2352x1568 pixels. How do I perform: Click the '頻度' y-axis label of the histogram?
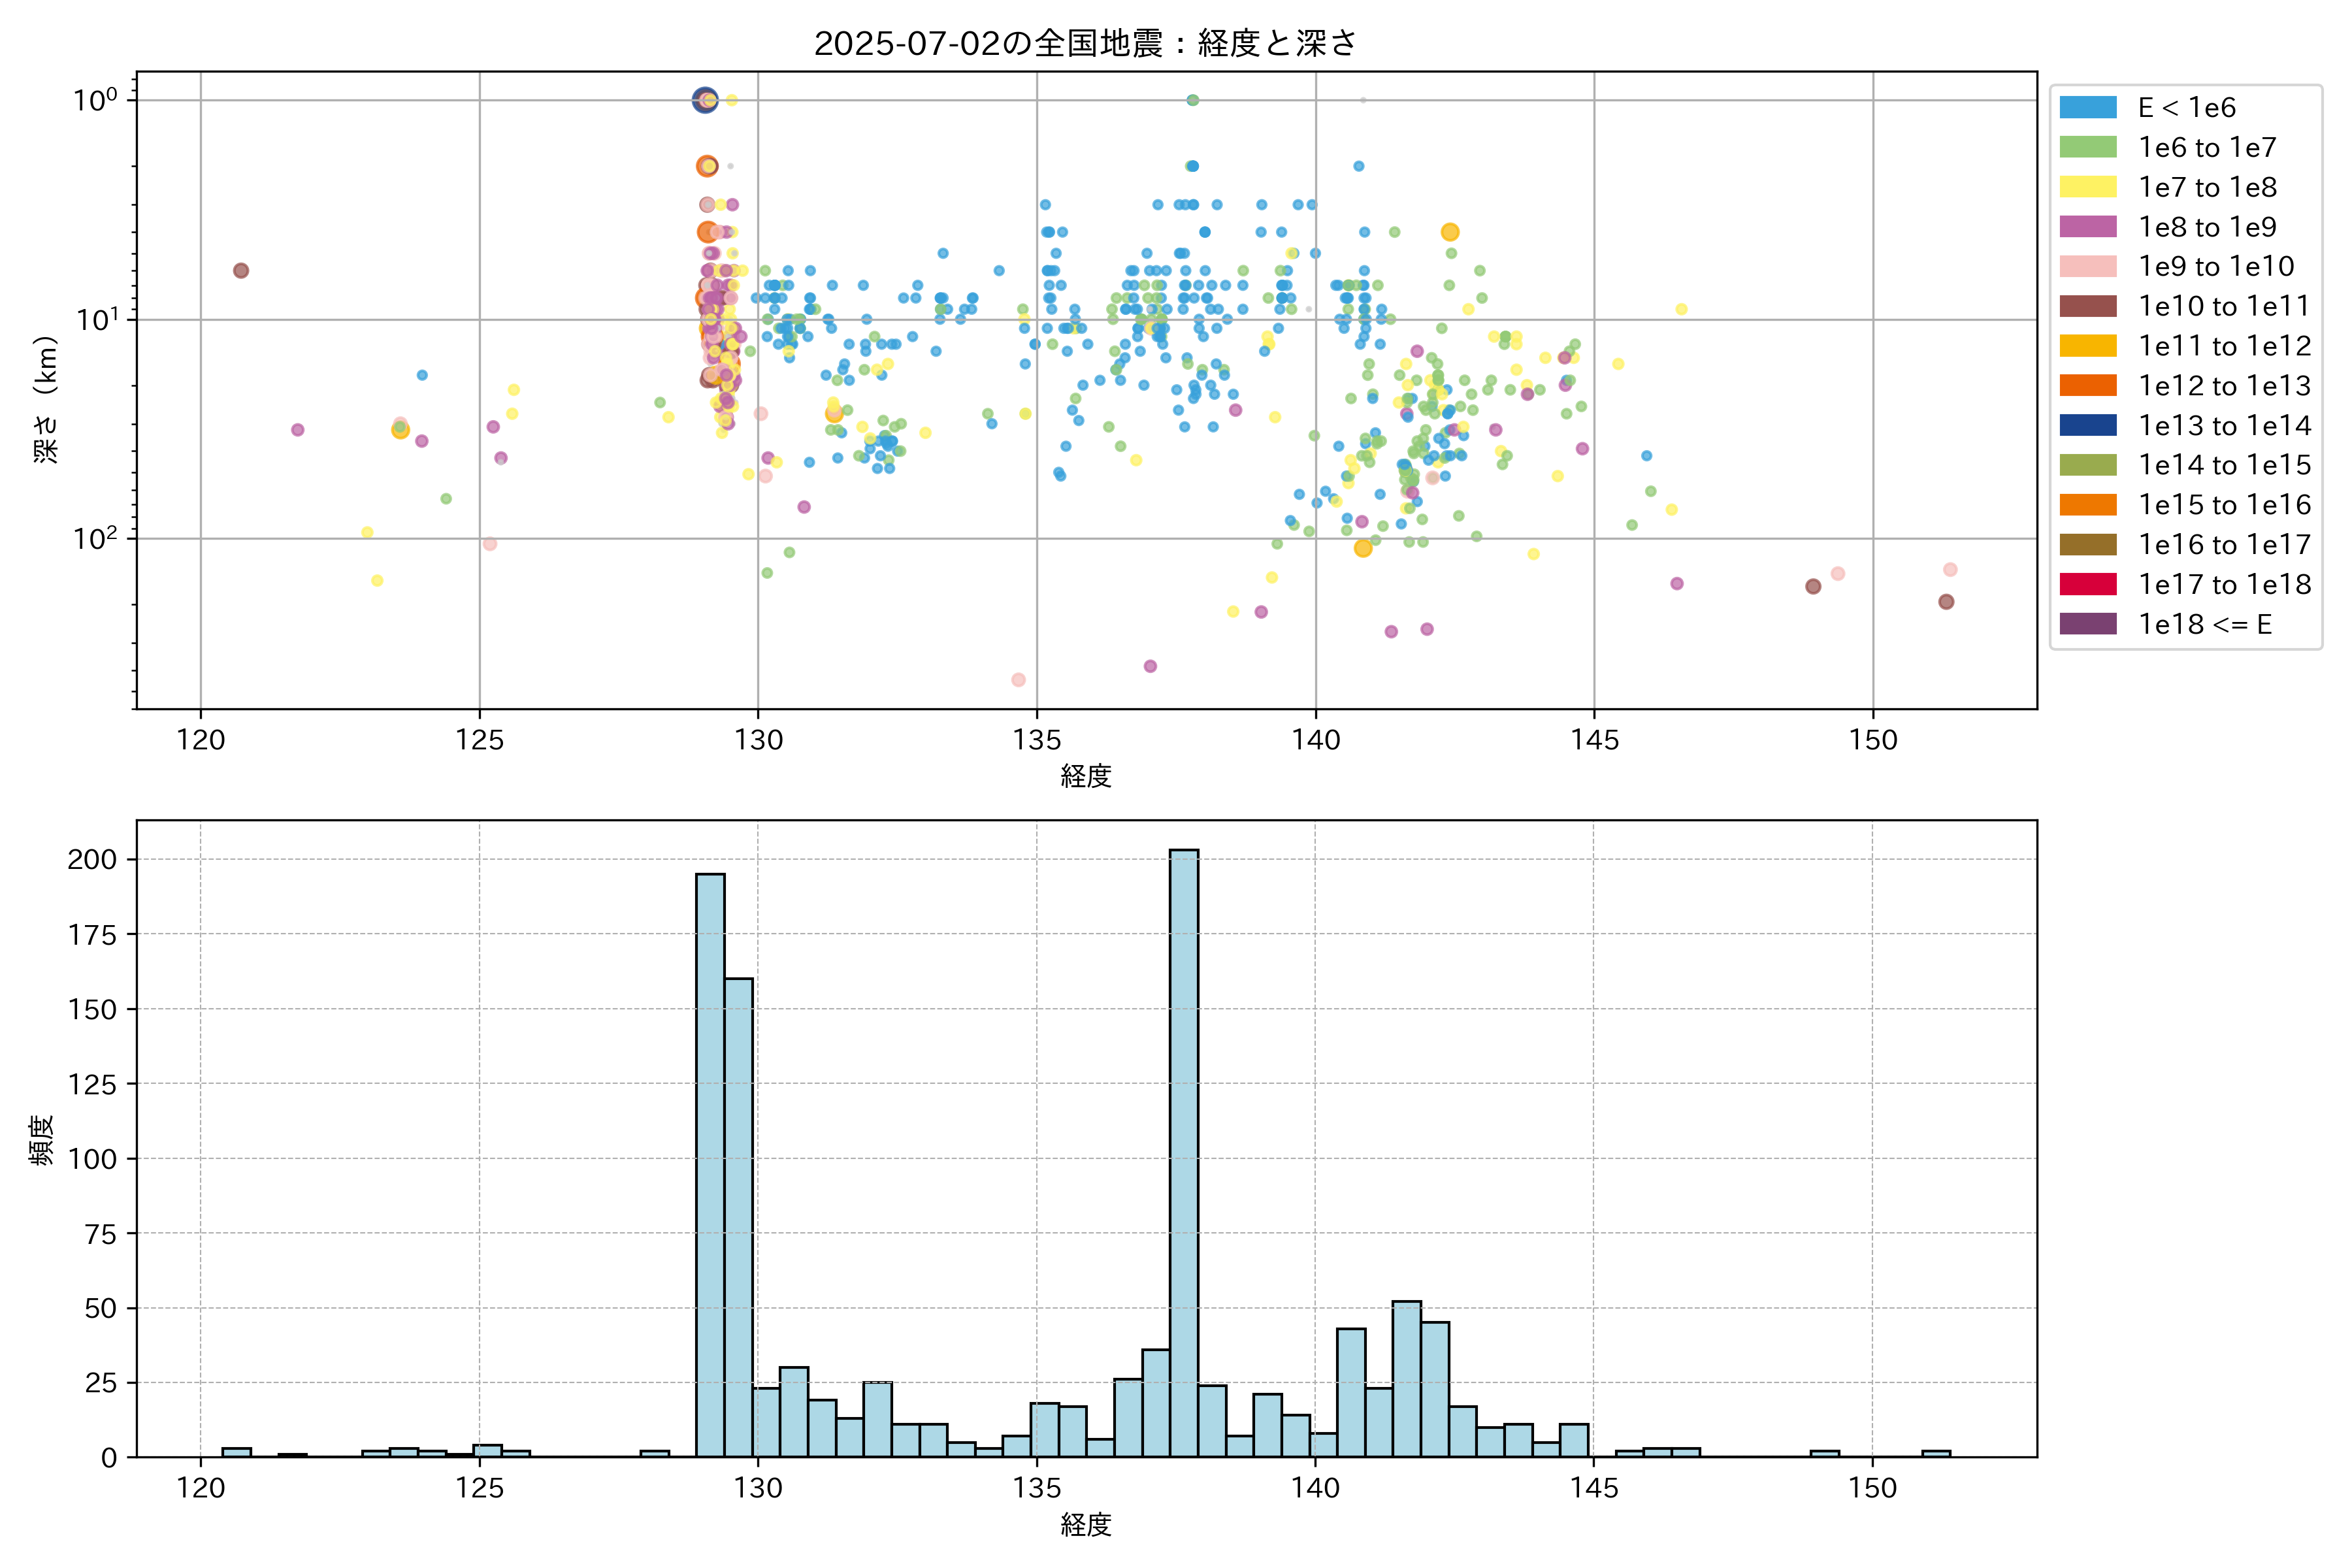pos(42,1140)
